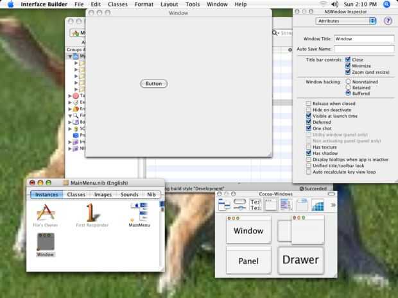The width and height of the screenshot is (398, 298).
Task: Enable Release when closed
Action: (308, 103)
